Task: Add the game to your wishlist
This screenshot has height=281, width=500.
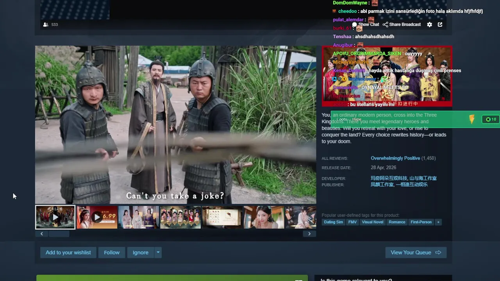Action: 68,253
